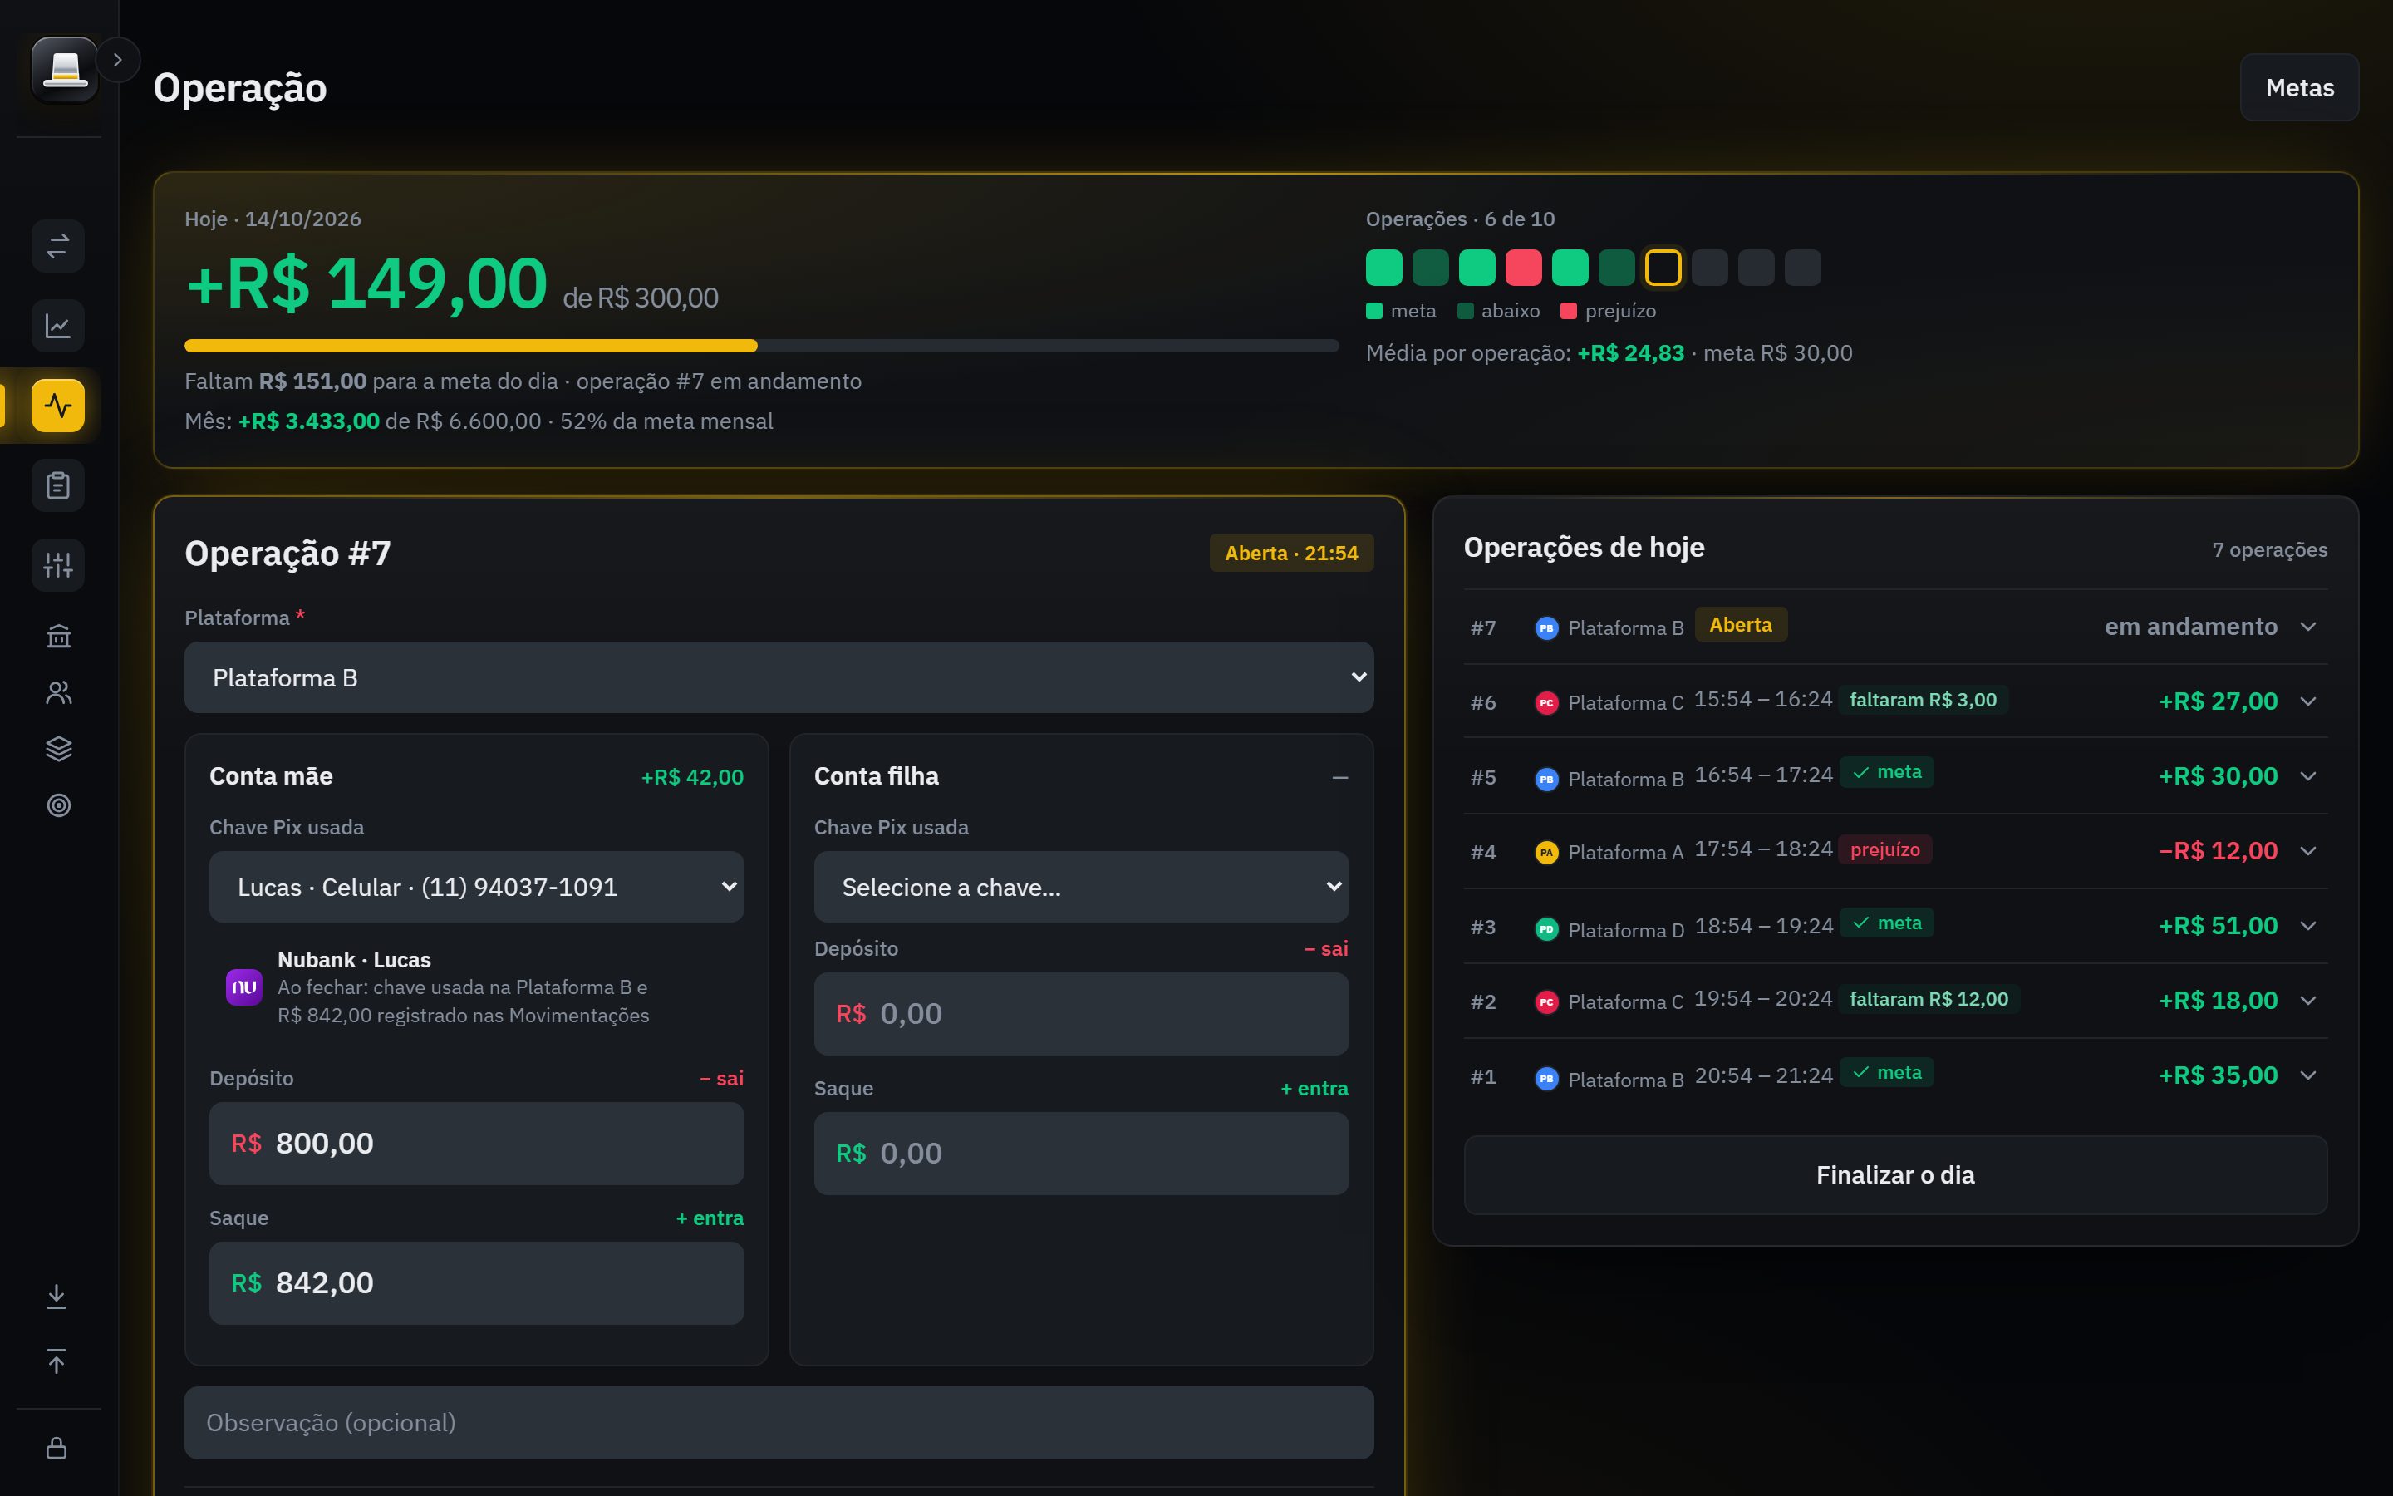Screen dimensions: 2393x1496
Task: Click Conta filha Depósito input field
Action: coord(1081,1014)
